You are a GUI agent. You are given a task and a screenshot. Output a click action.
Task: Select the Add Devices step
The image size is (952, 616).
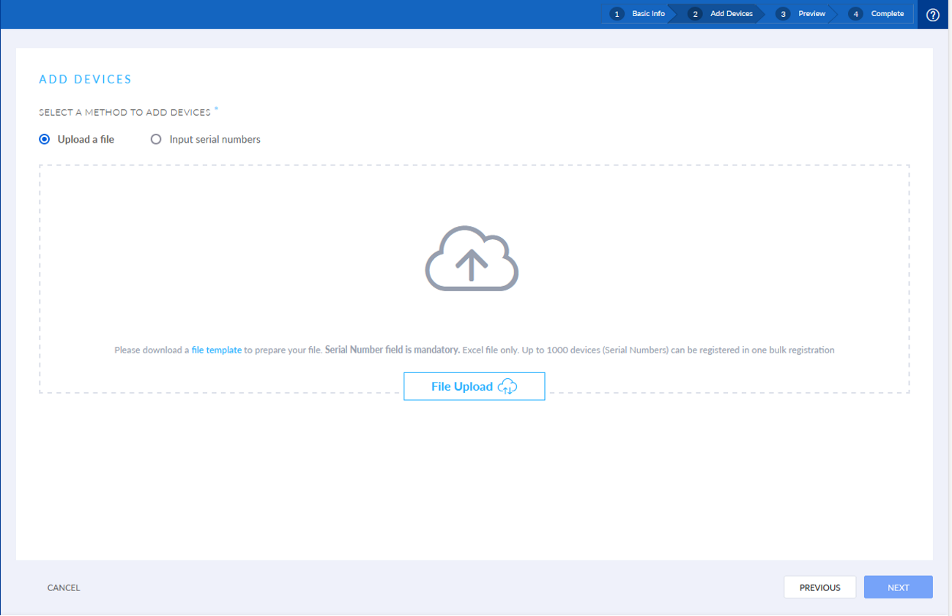click(x=722, y=14)
